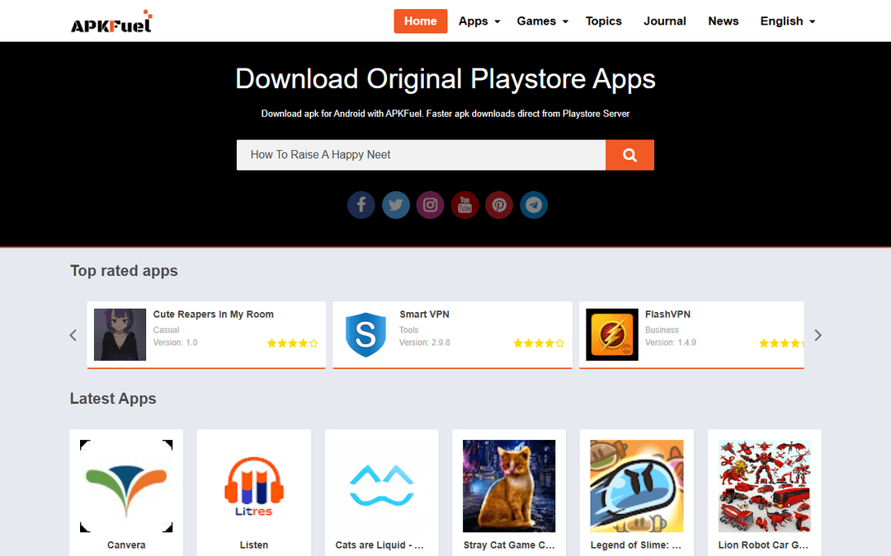
Task: Expand the Games dropdown menu
Action: coord(542,21)
